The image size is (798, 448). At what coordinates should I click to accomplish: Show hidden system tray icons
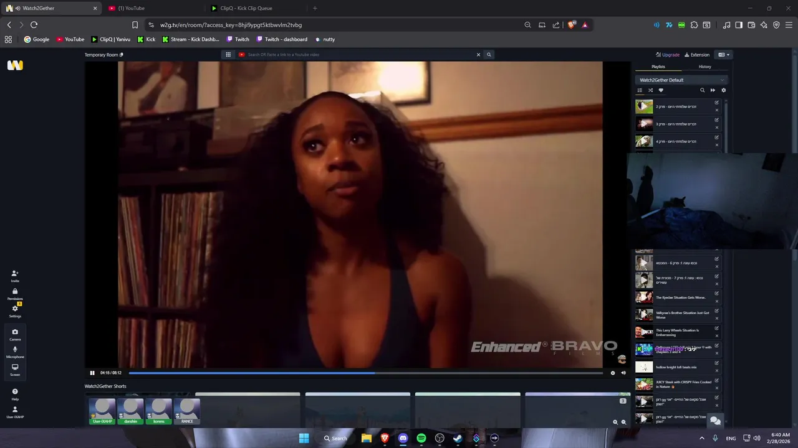(701, 438)
